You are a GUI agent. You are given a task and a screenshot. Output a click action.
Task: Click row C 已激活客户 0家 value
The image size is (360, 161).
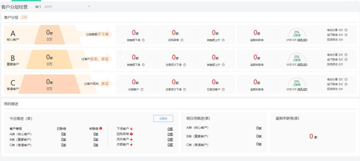tap(215, 82)
